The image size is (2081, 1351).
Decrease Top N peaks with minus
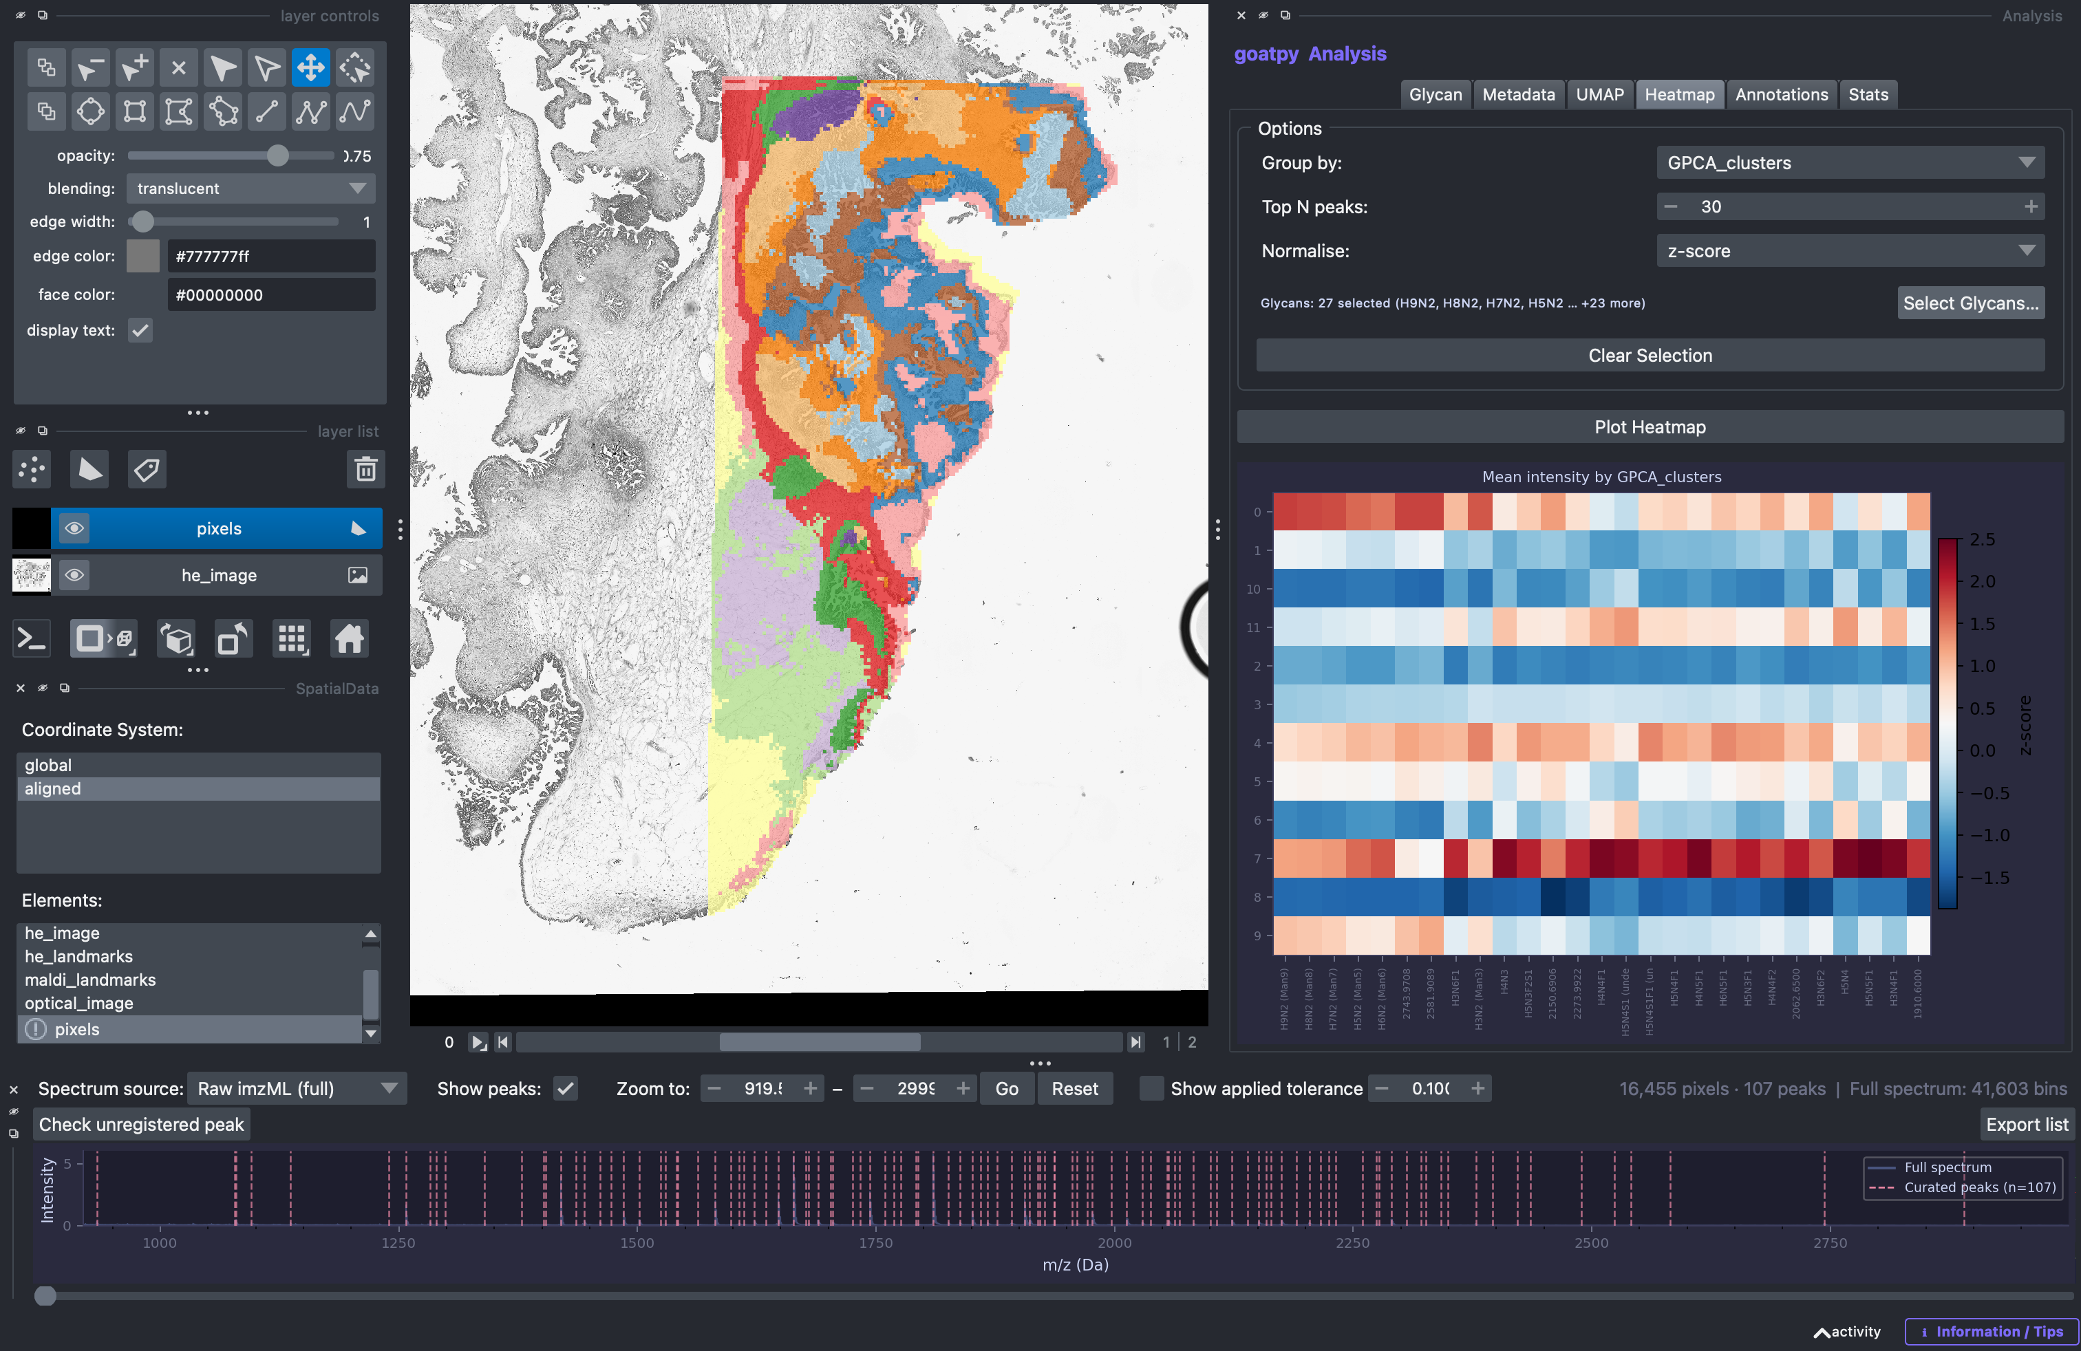1671,207
